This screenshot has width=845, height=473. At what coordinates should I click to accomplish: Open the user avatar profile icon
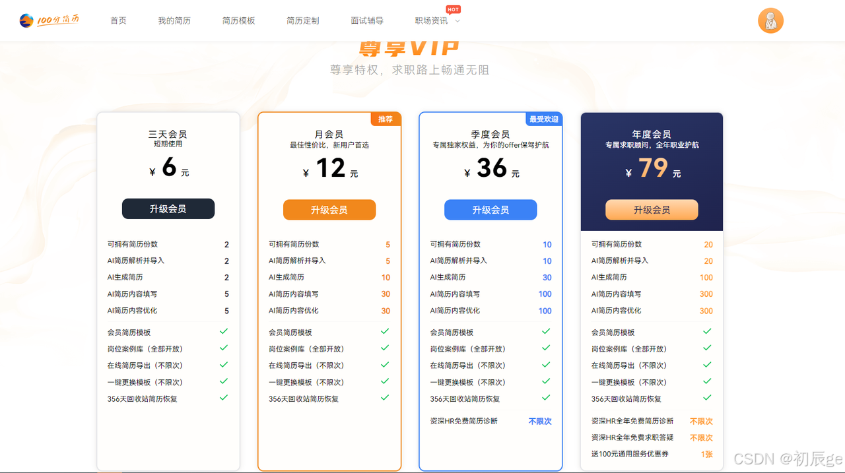click(770, 20)
